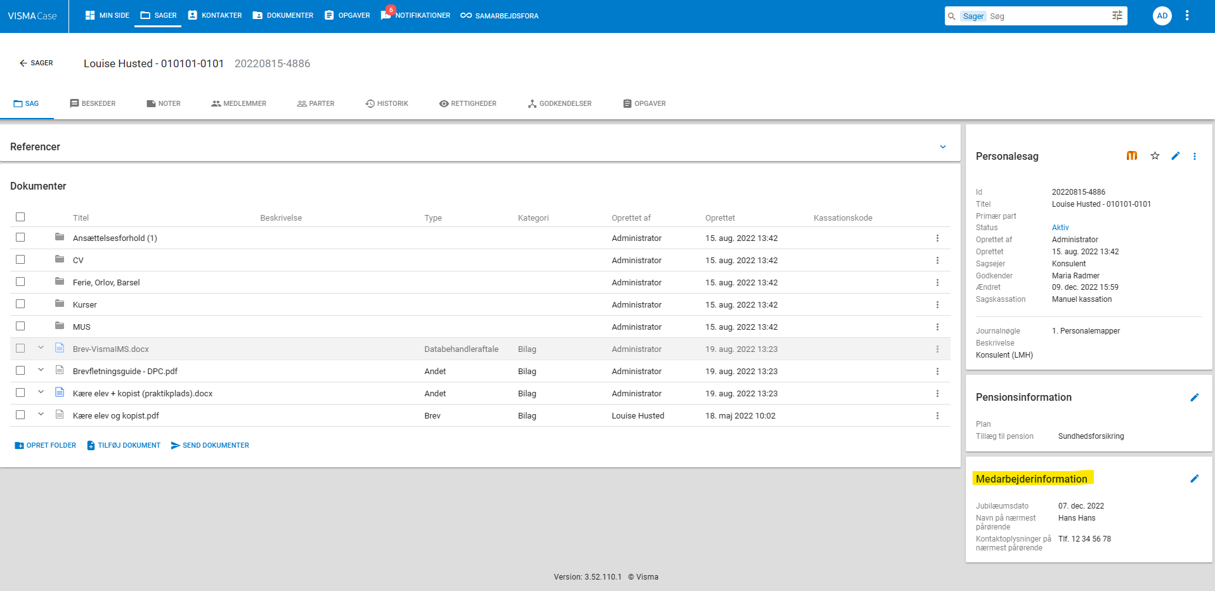Edit Personalesag with the pencil icon
The image size is (1215, 591).
pos(1176,156)
